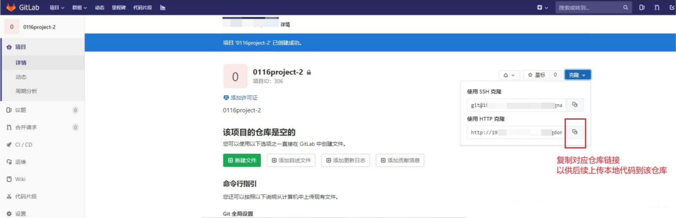Click the 使用 HTTP 克隆 label
The height and width of the screenshot is (218, 676).
486,119
